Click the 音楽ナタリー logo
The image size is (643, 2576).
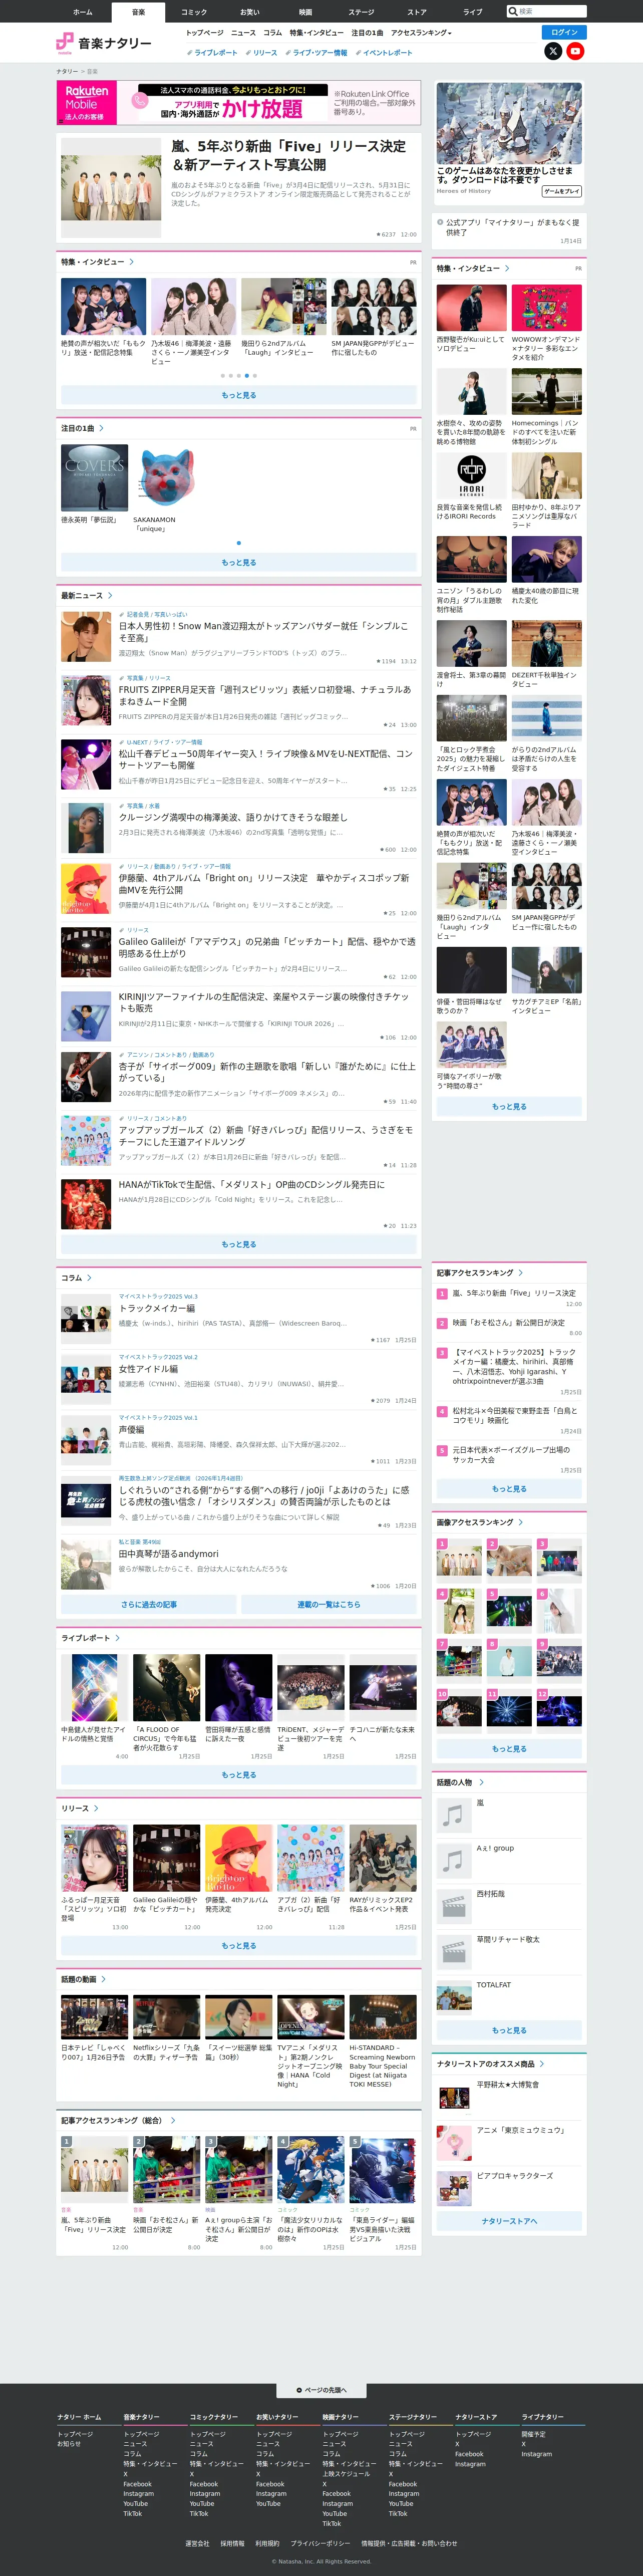click(x=104, y=43)
